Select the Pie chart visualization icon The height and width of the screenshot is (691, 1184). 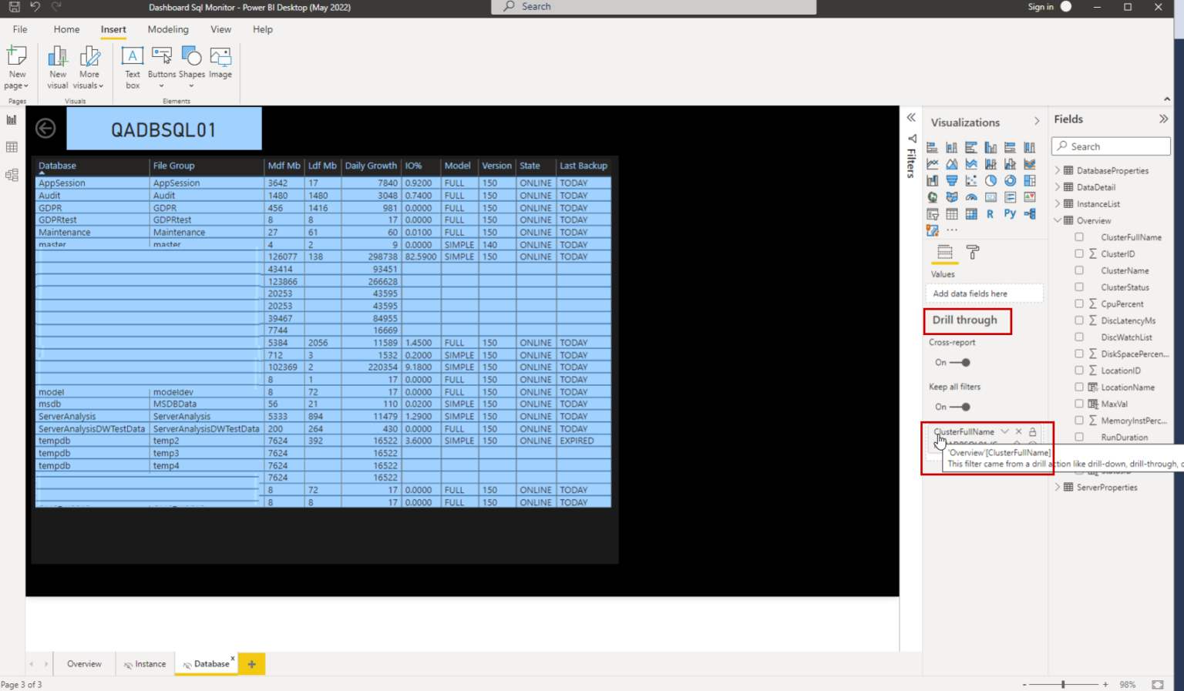[991, 180]
